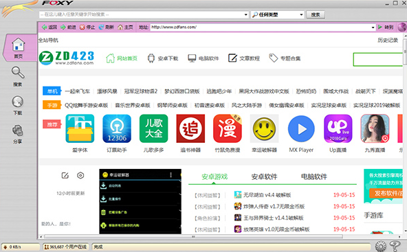
Task: Open the 12306 订票助手 app icon
Action: (117, 128)
